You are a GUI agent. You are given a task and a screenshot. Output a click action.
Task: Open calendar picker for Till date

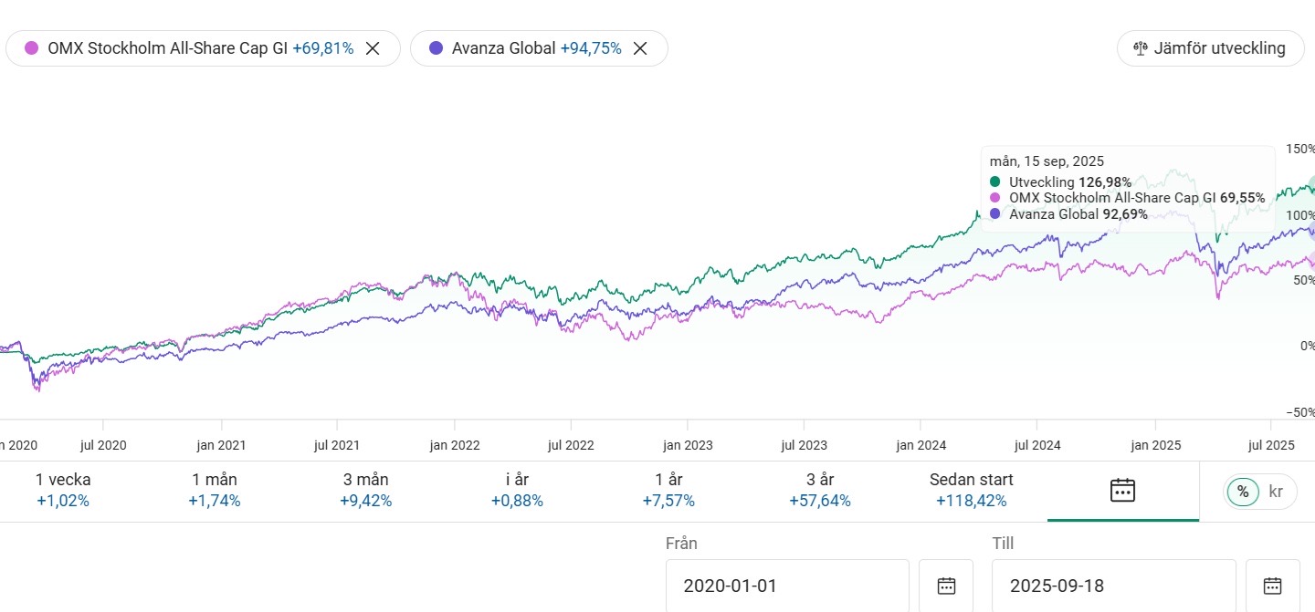coord(1272,586)
